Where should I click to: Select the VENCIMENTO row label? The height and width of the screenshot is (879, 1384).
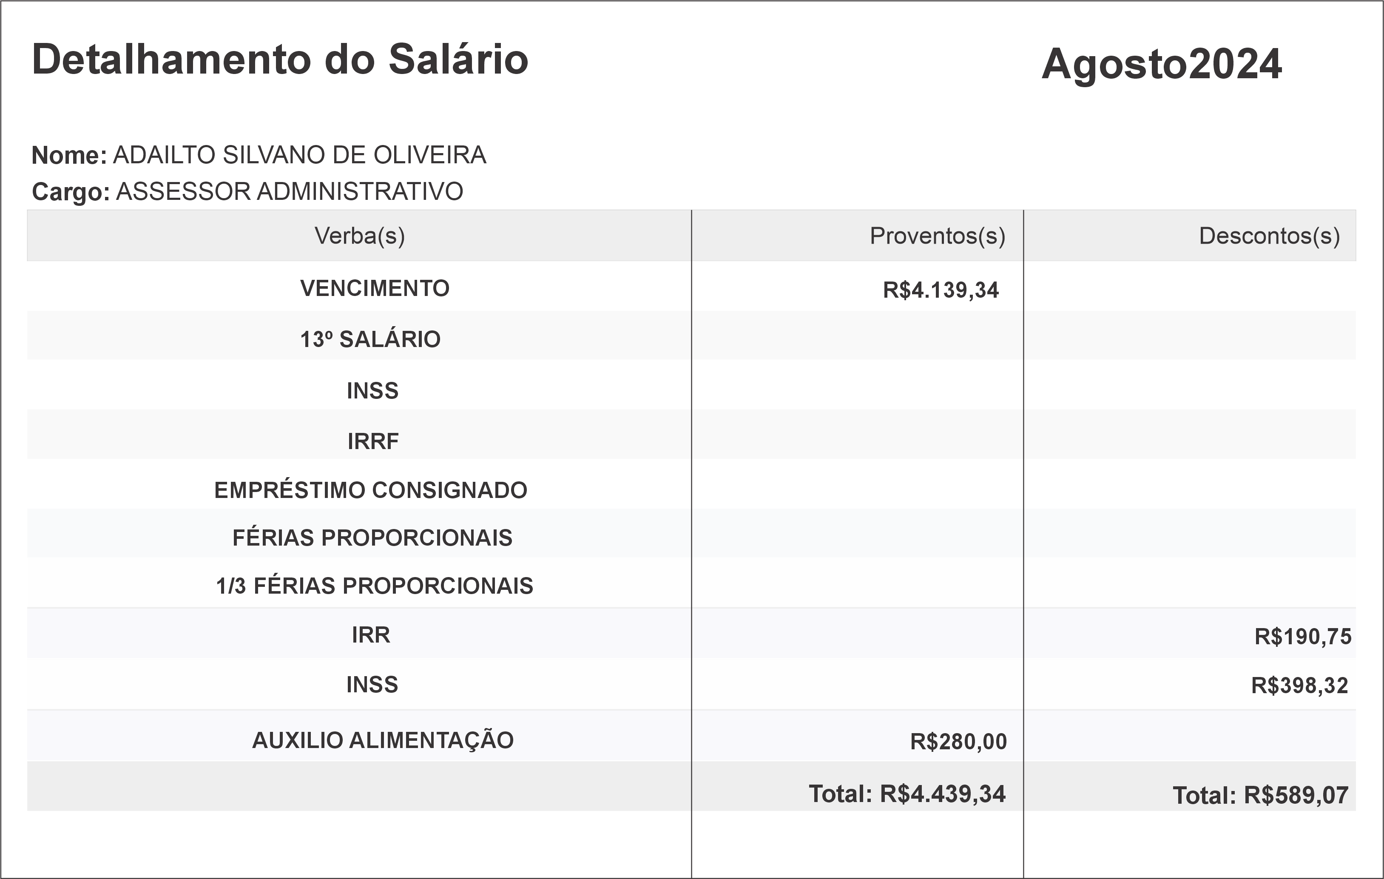click(375, 288)
